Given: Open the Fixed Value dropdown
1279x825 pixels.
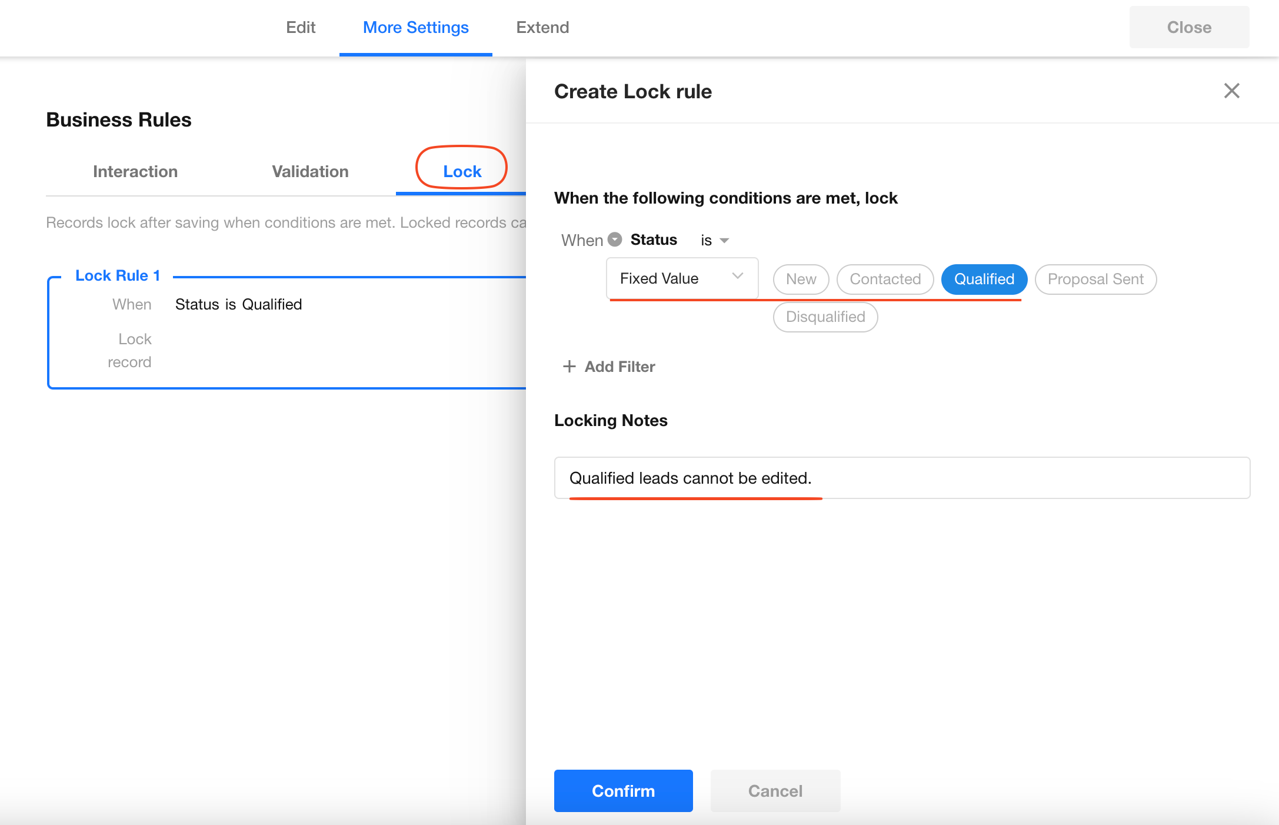Looking at the screenshot, I should 682,278.
